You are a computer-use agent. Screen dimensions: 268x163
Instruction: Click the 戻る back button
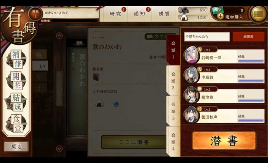[x=16, y=146]
